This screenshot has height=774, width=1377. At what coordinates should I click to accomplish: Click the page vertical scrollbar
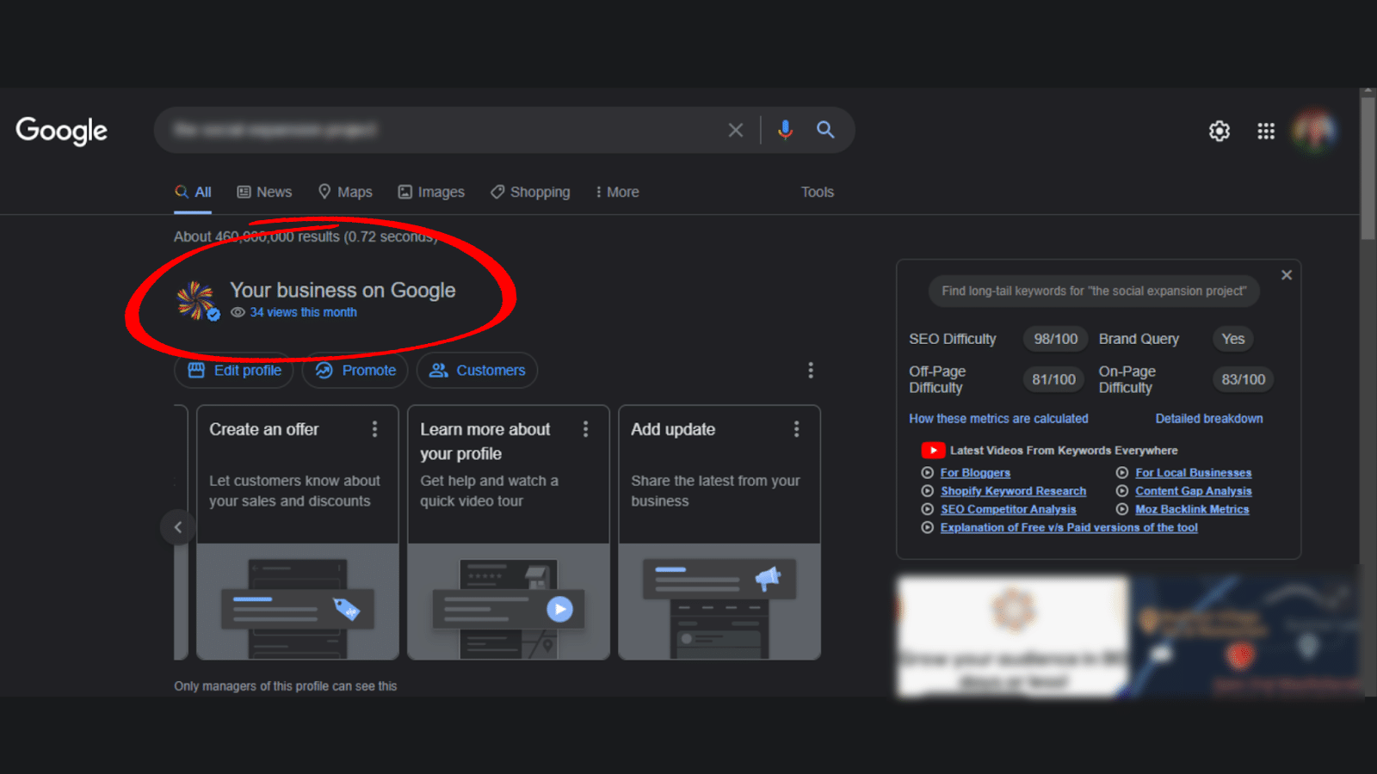1368,168
